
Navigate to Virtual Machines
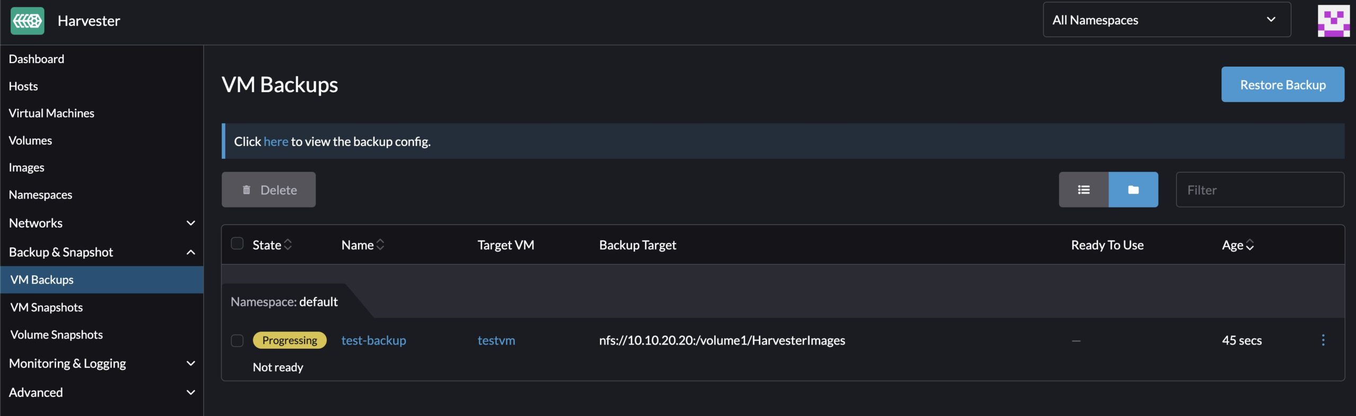[51, 113]
